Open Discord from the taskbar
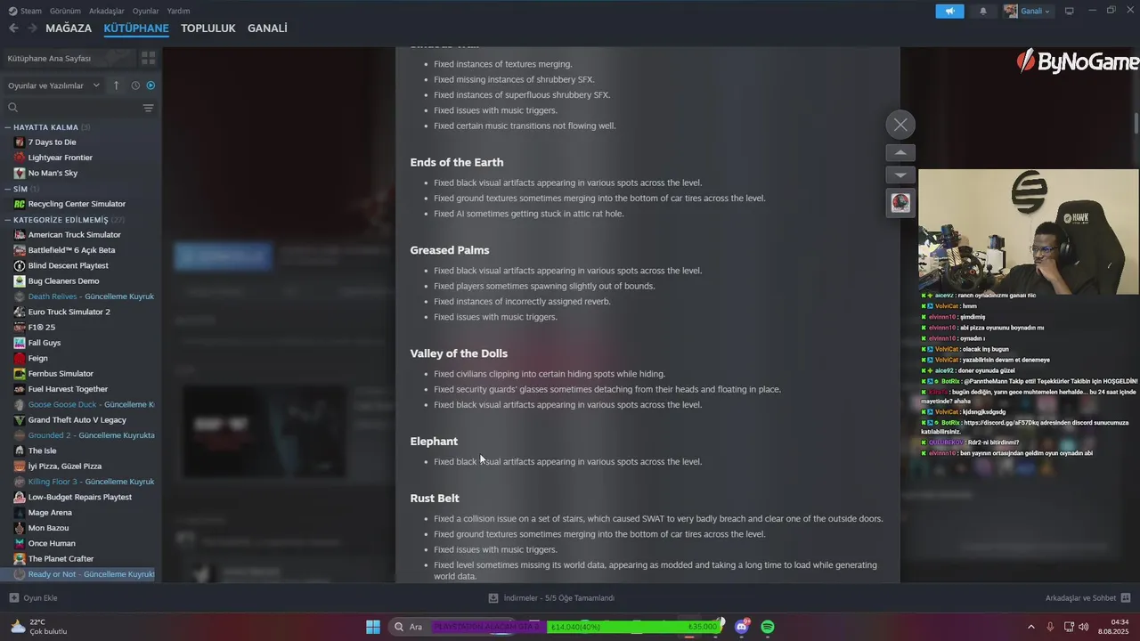 pyautogui.click(x=742, y=627)
